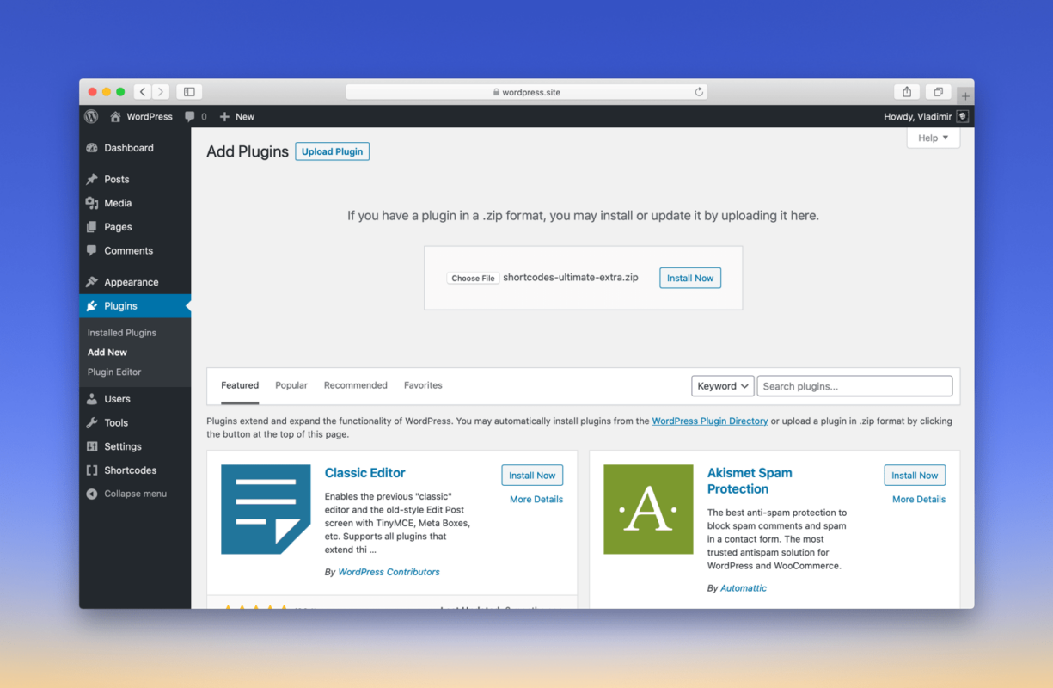Click the shortcodes-ultimate-extra.zip file name
The width and height of the screenshot is (1053, 688).
[x=571, y=278]
